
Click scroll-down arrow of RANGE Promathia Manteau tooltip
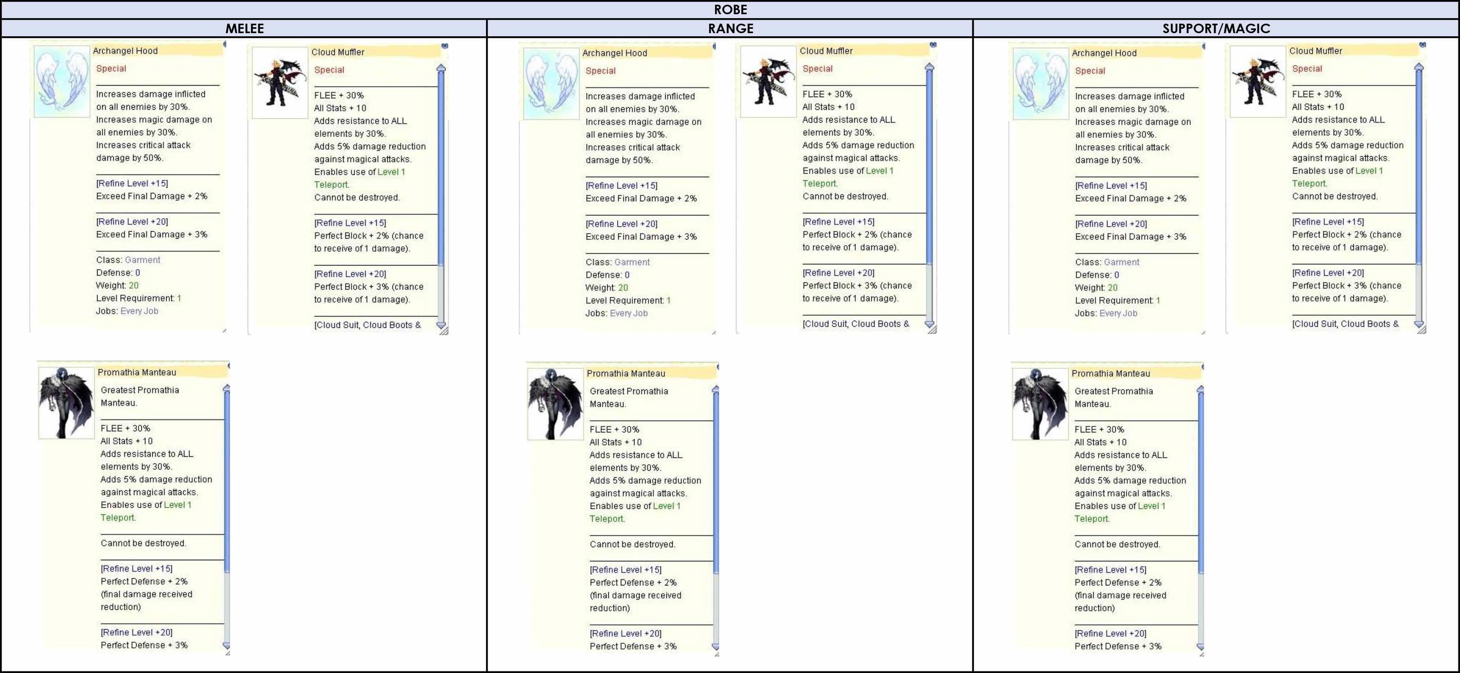[716, 647]
